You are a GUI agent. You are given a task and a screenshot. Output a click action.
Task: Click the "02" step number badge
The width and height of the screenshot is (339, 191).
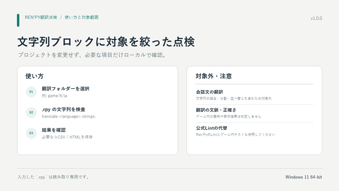pyautogui.click(x=31, y=113)
